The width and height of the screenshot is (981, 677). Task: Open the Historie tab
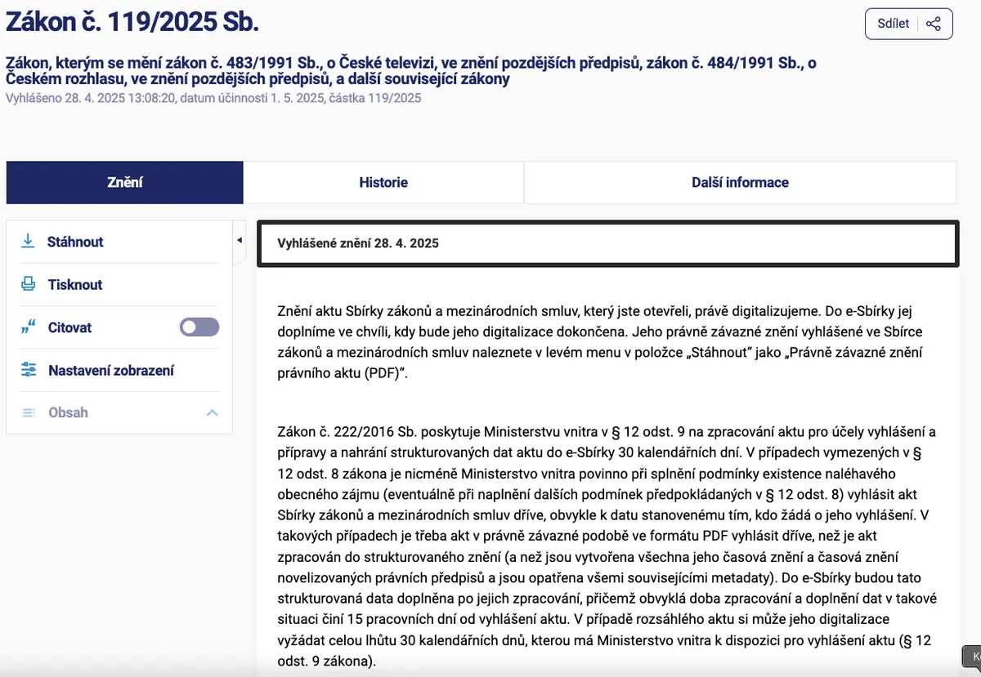click(383, 182)
